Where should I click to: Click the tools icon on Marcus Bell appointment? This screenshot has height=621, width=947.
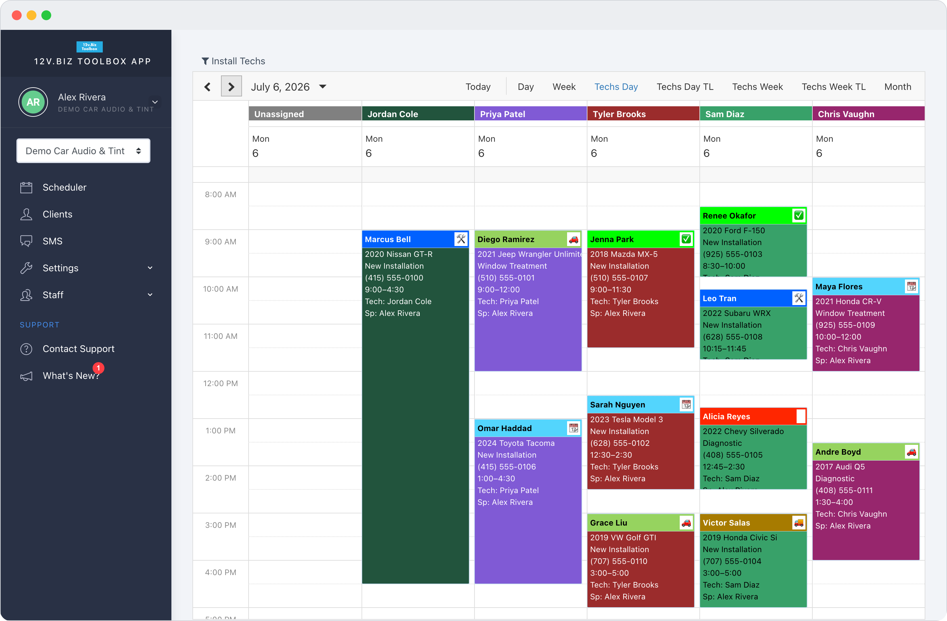461,239
